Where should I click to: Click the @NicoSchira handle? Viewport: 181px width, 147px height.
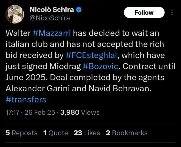[x=50, y=18]
